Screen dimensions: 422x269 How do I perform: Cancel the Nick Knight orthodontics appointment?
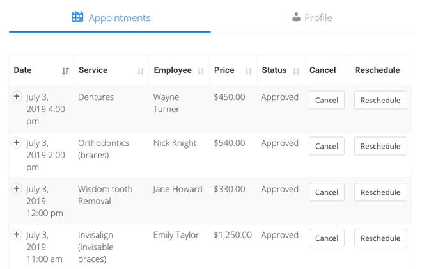(327, 146)
